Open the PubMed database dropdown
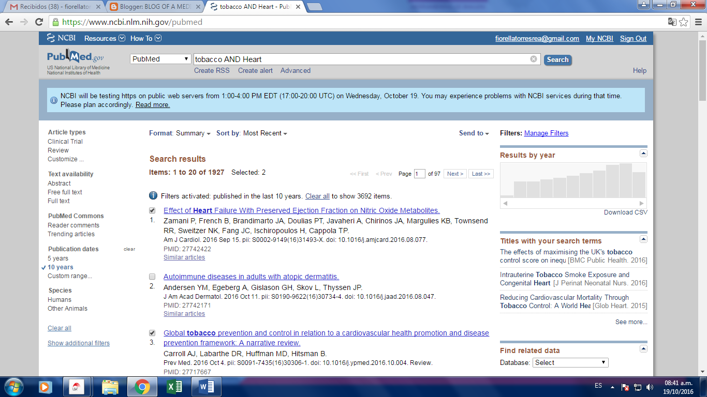This screenshot has height=397, width=707. (161, 59)
